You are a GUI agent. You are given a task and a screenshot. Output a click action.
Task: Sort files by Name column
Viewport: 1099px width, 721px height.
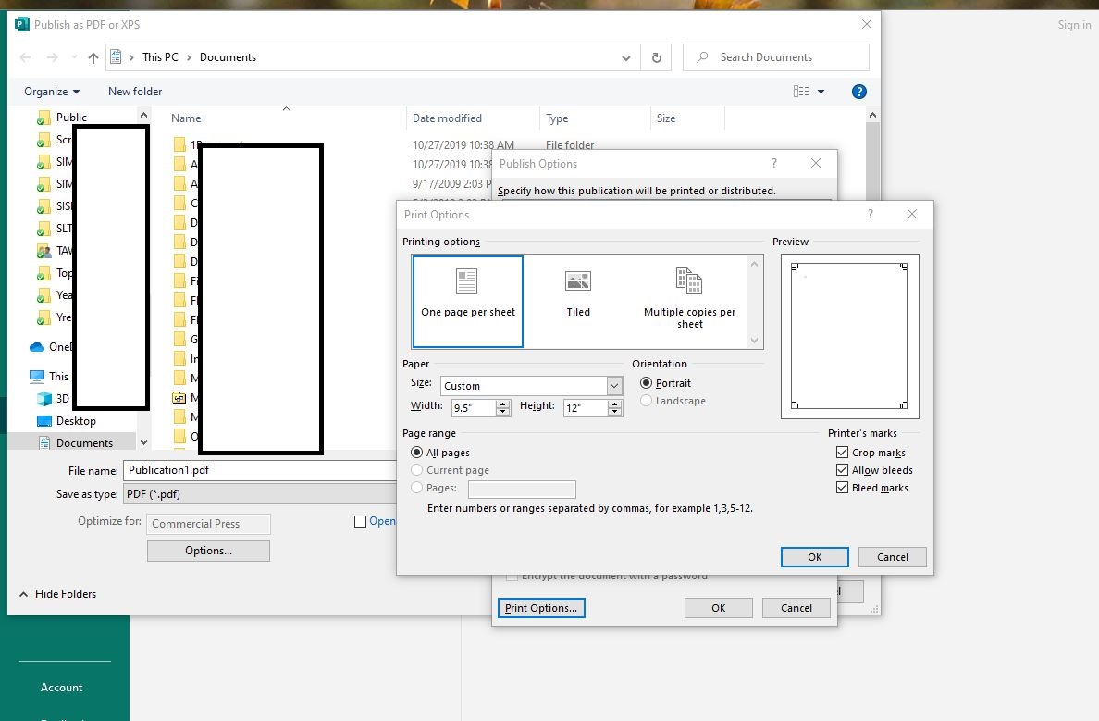pos(186,118)
